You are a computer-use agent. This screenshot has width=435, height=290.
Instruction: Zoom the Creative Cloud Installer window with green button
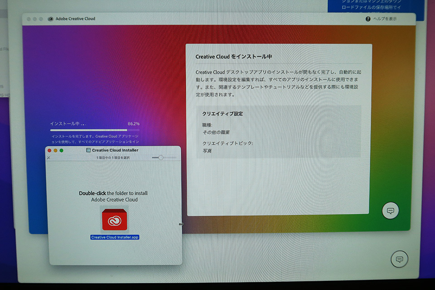pos(62,150)
